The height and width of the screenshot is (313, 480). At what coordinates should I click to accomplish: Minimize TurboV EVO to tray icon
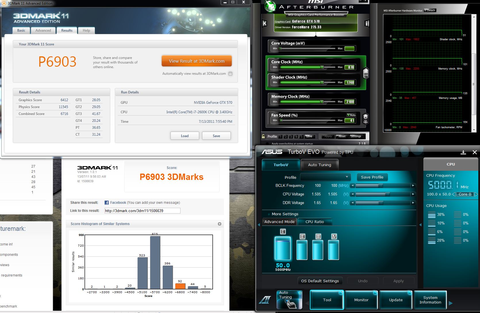click(x=463, y=152)
